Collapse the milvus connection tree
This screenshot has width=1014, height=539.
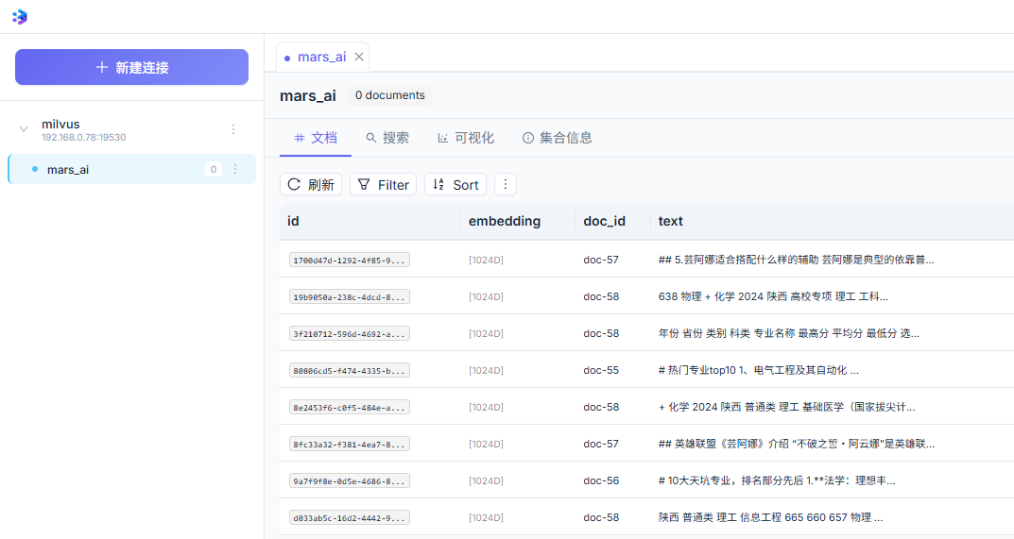coord(24,129)
